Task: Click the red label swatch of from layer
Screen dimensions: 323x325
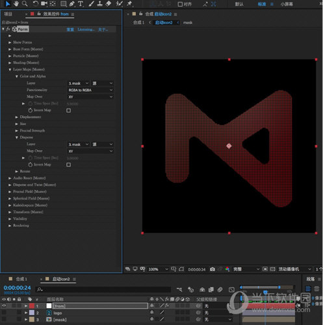Action: coord(32,305)
